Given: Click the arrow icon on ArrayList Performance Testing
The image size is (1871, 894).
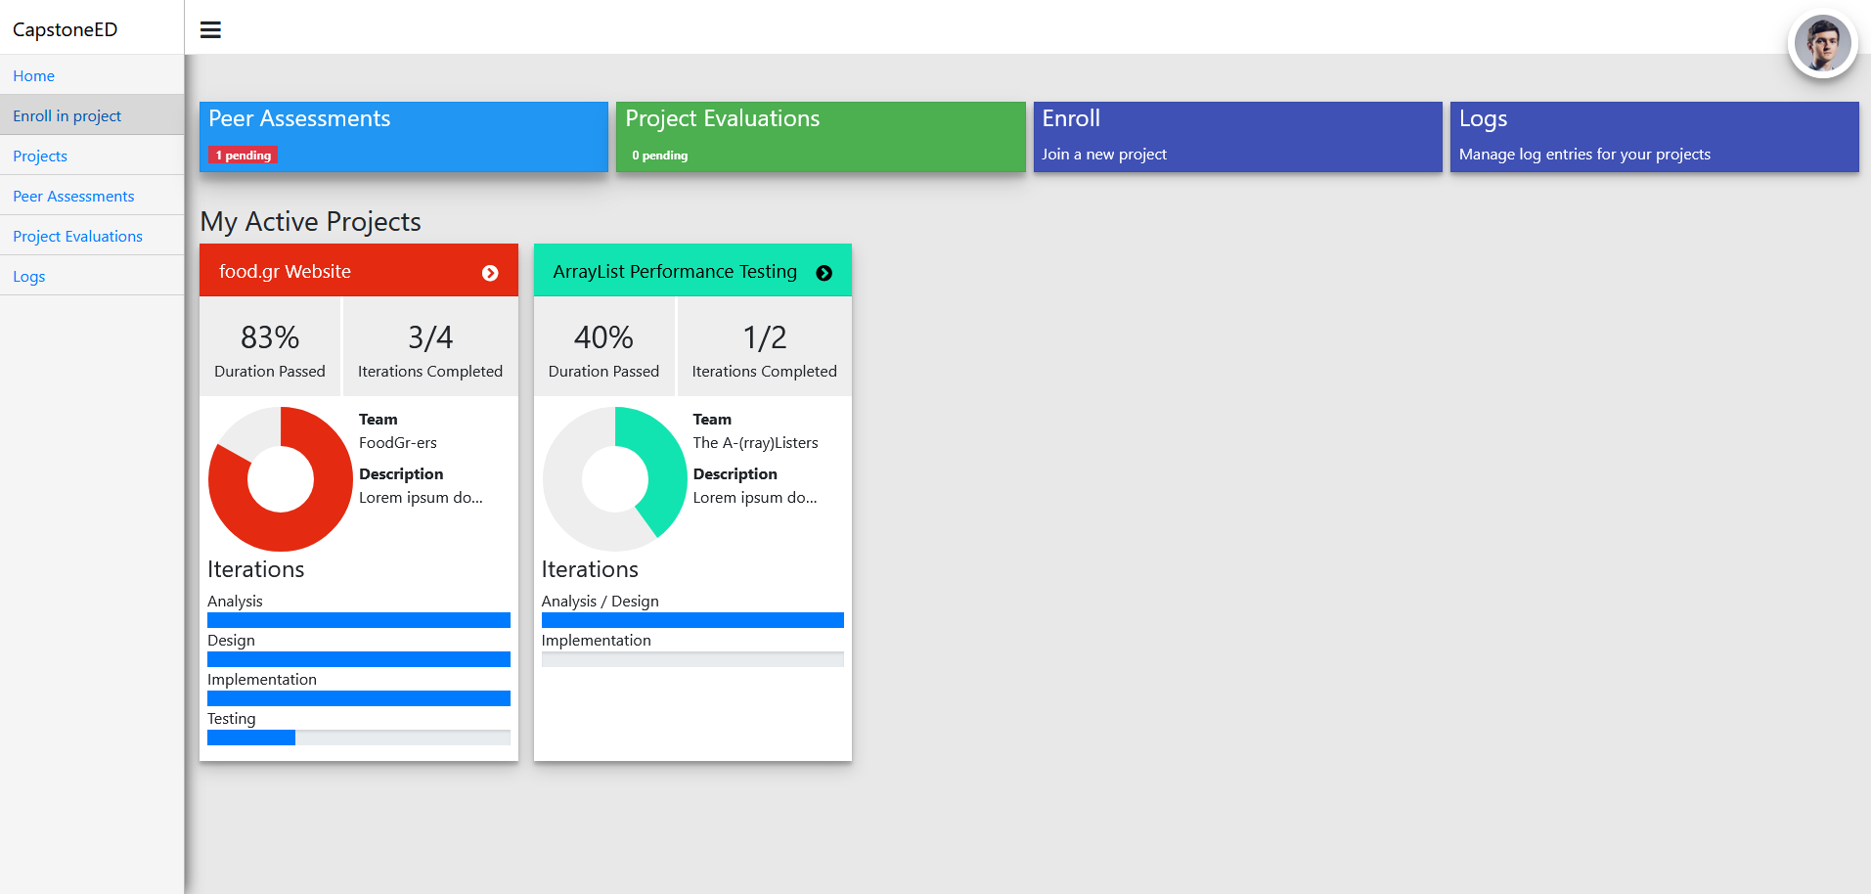Looking at the screenshot, I should tap(824, 273).
